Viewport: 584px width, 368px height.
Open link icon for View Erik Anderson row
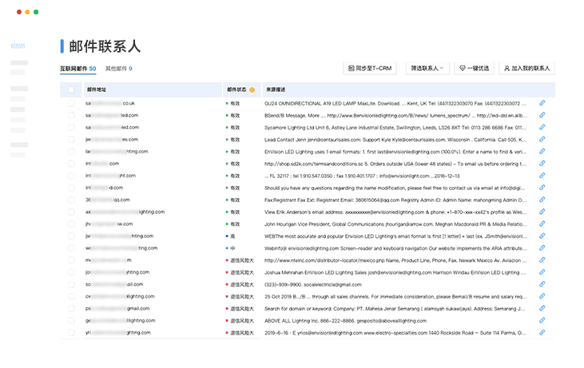pos(542,212)
